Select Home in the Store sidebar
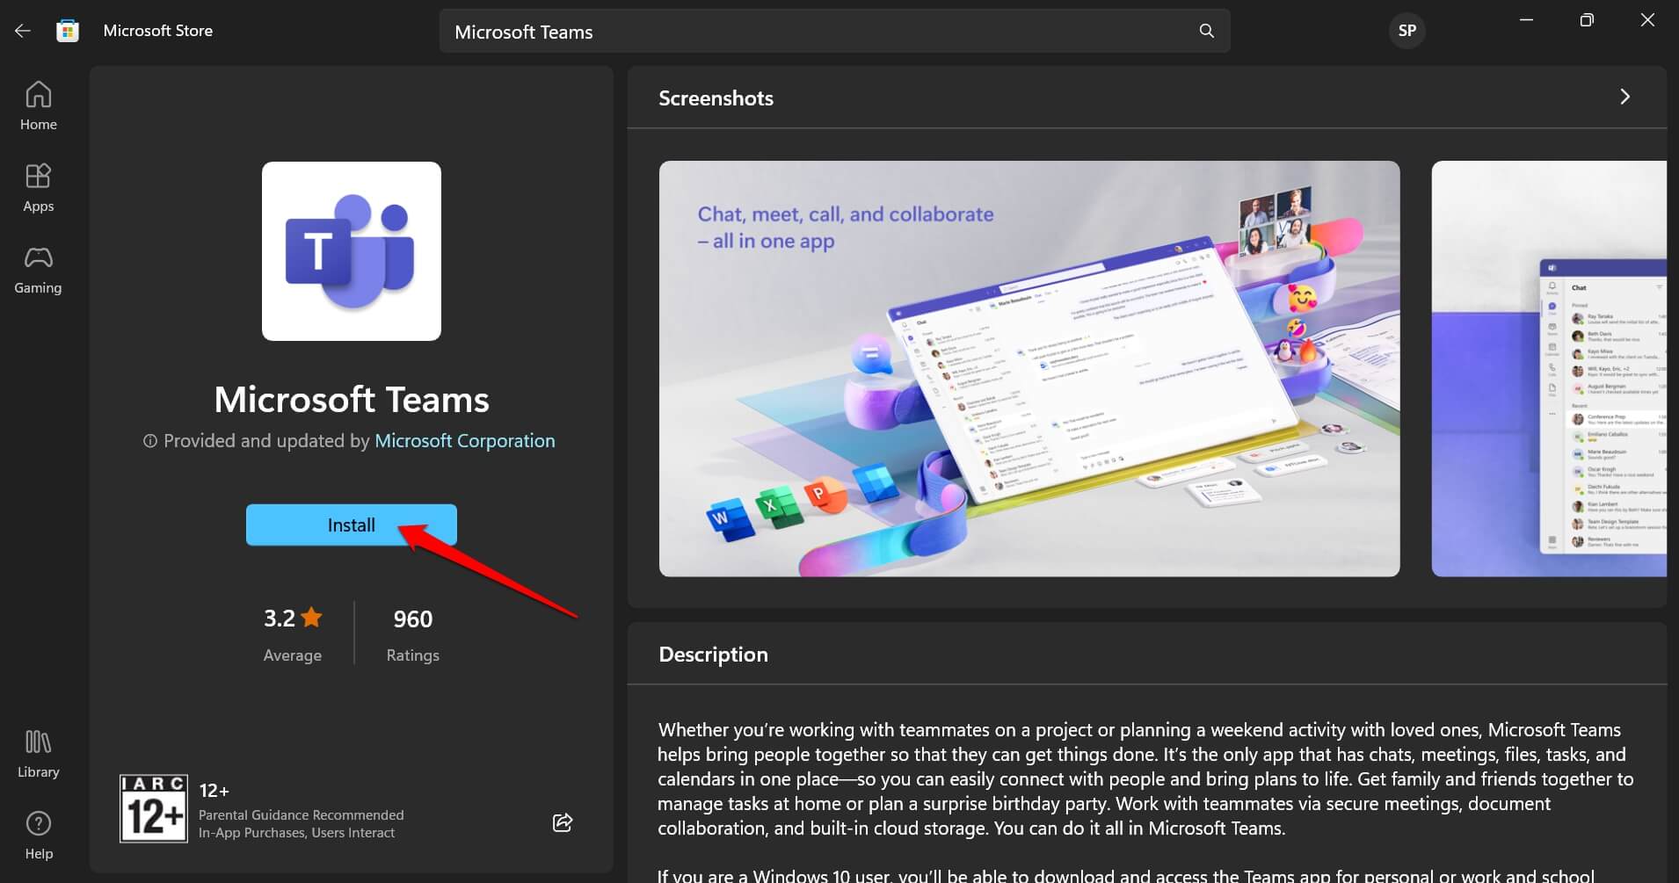This screenshot has width=1679, height=883. (x=38, y=104)
